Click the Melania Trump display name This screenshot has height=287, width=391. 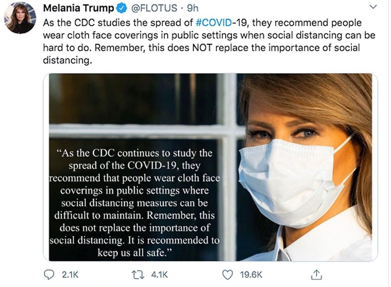[78, 8]
